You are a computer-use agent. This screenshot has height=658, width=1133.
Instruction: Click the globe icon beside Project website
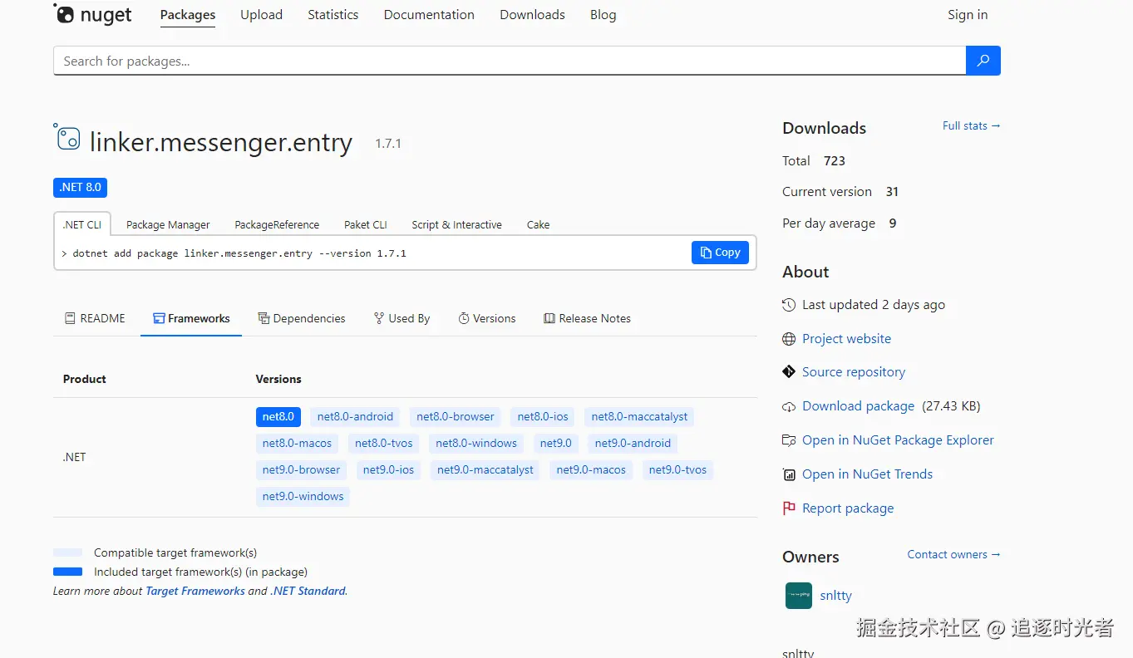coord(789,339)
